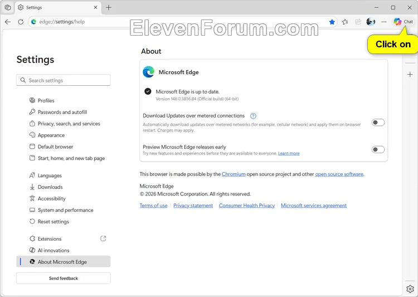Viewport: 418px width, 297px height.
Task: Open the Consumer Health Privacy link
Action: click(247, 206)
